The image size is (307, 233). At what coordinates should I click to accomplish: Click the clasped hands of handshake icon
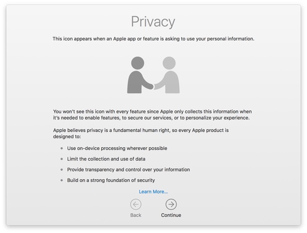coord(153,86)
